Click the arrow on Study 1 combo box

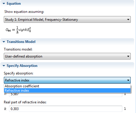coord(128,20)
